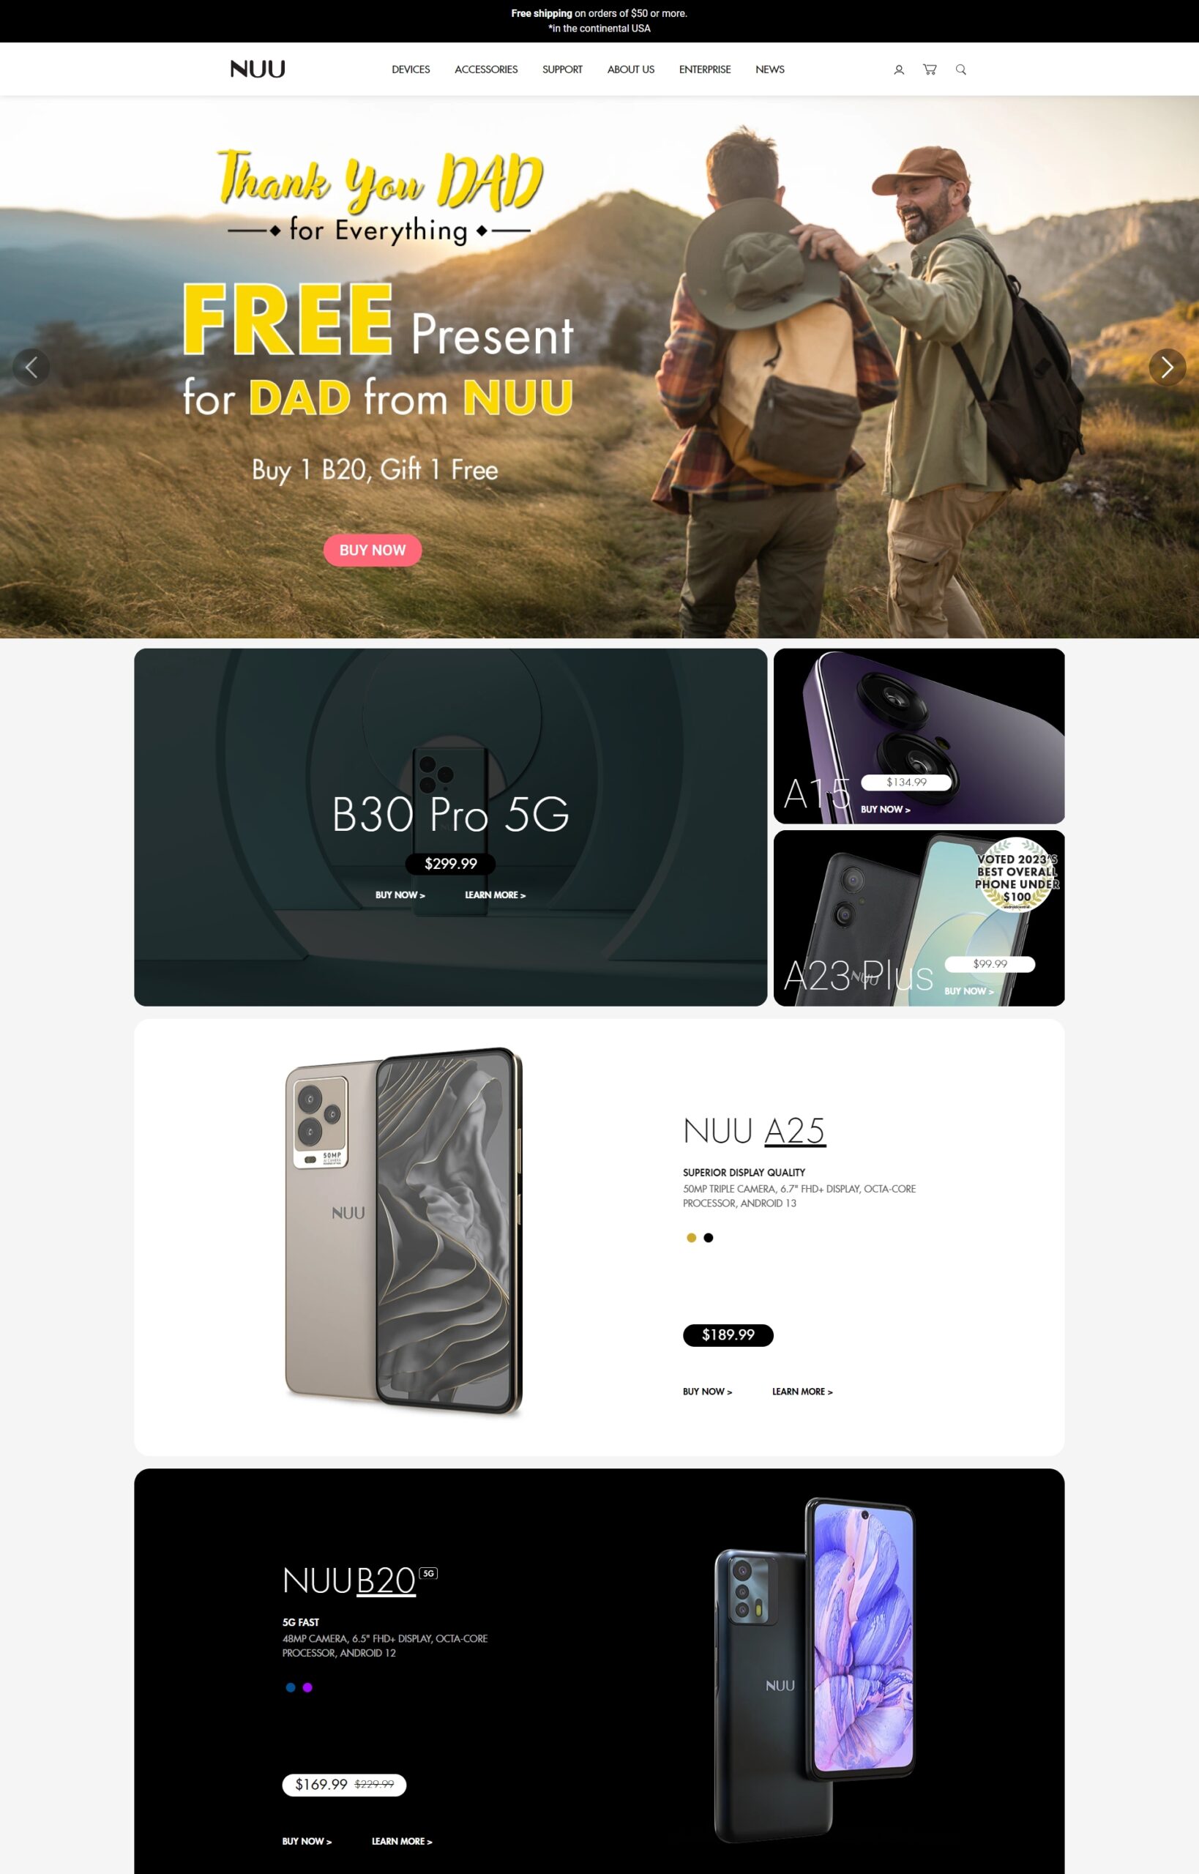Click the search magnifier icon
1199x1874 pixels.
pos(961,70)
